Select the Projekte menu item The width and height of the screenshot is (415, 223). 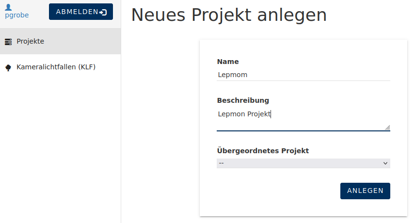click(x=60, y=41)
